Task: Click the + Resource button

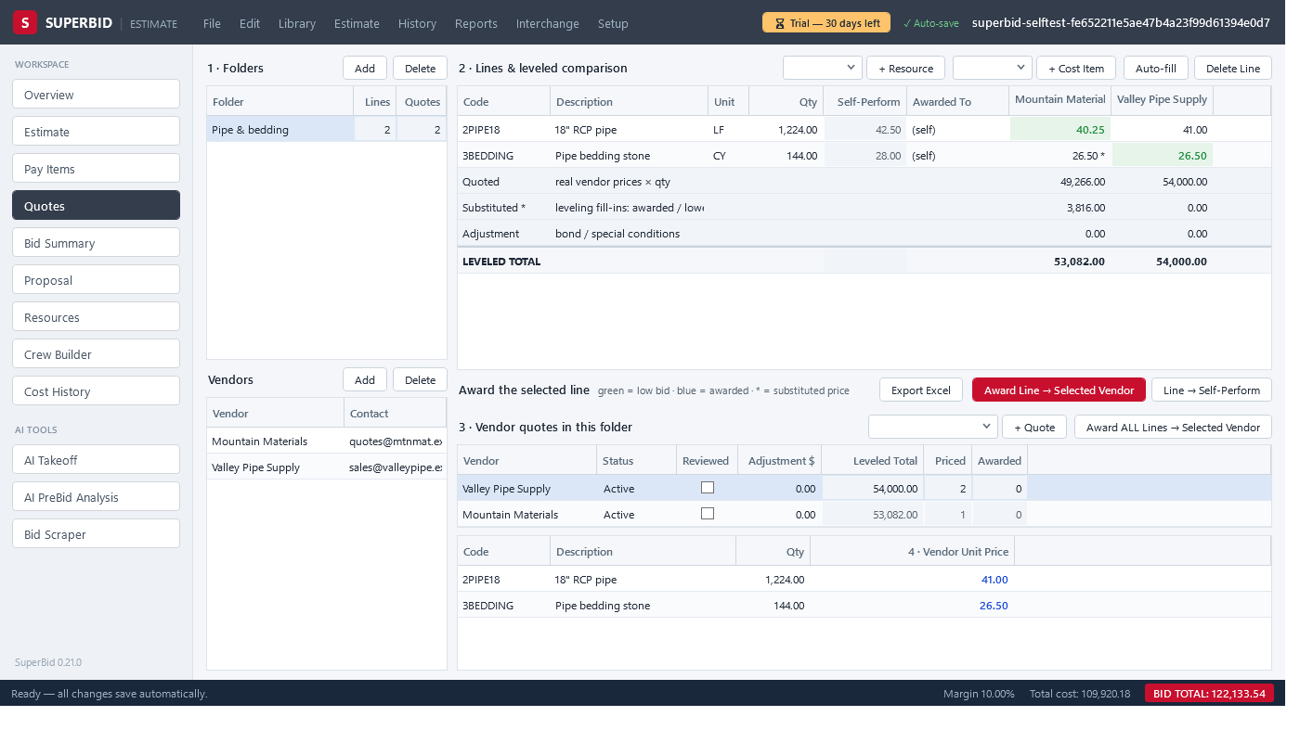Action: [905, 68]
